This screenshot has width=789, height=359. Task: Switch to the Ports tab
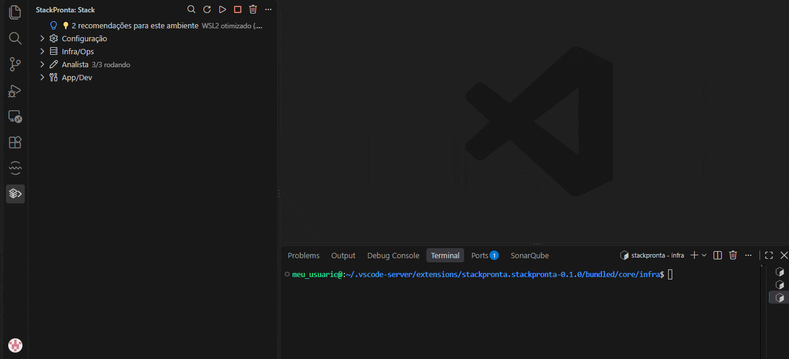pos(485,255)
